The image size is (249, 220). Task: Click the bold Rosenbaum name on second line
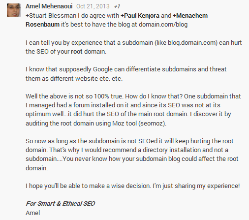pyautogui.click(x=42, y=25)
